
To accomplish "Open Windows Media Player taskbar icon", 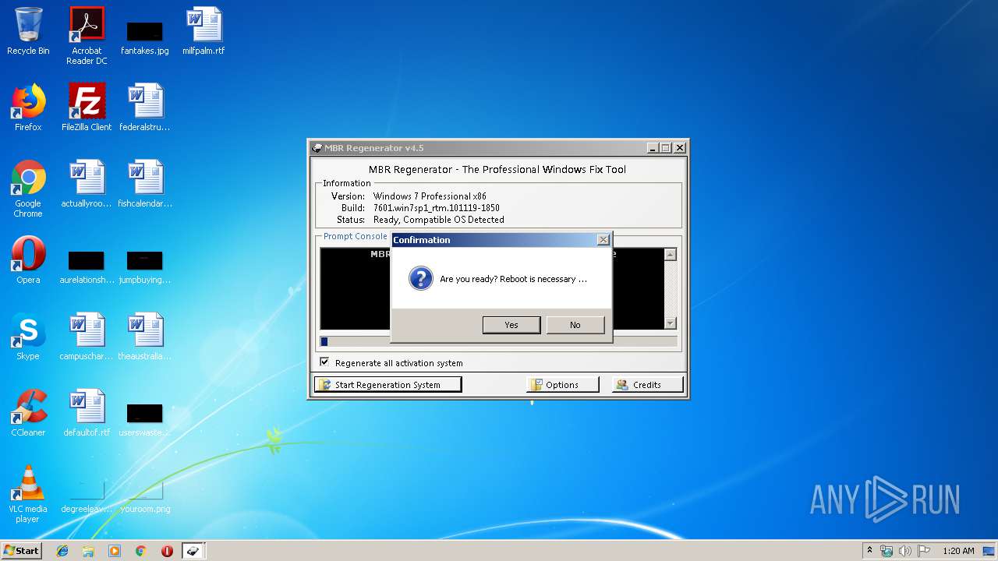I will pyautogui.click(x=115, y=551).
